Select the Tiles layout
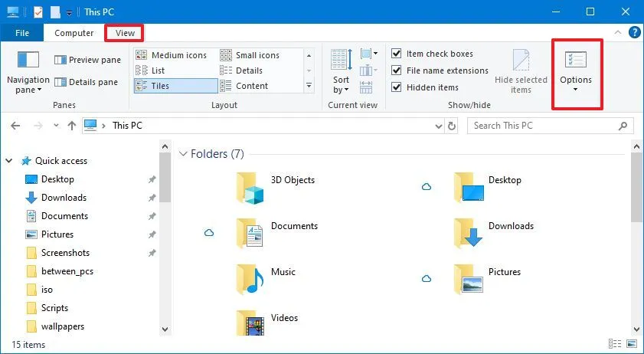644x354 pixels. coord(176,86)
